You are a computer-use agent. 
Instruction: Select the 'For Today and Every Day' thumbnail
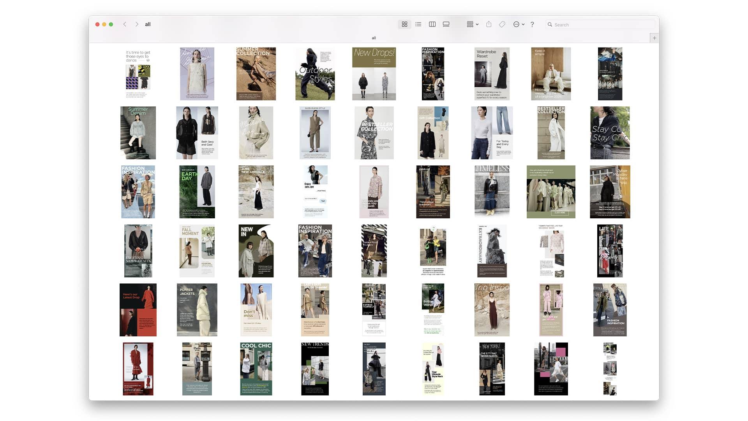[x=492, y=133]
